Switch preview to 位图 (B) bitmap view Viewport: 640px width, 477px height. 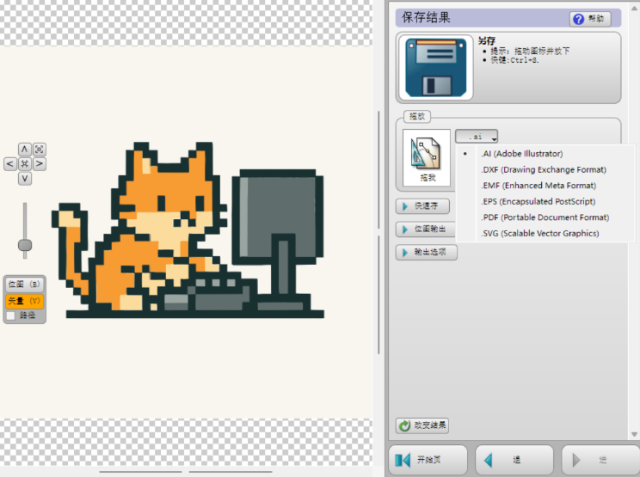point(24,284)
